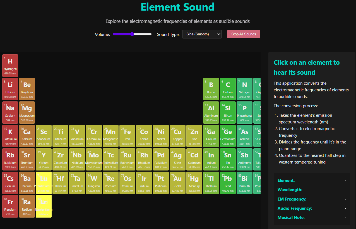Click the Sodium (Na) tile
The width and height of the screenshot is (356, 229).
(10, 112)
